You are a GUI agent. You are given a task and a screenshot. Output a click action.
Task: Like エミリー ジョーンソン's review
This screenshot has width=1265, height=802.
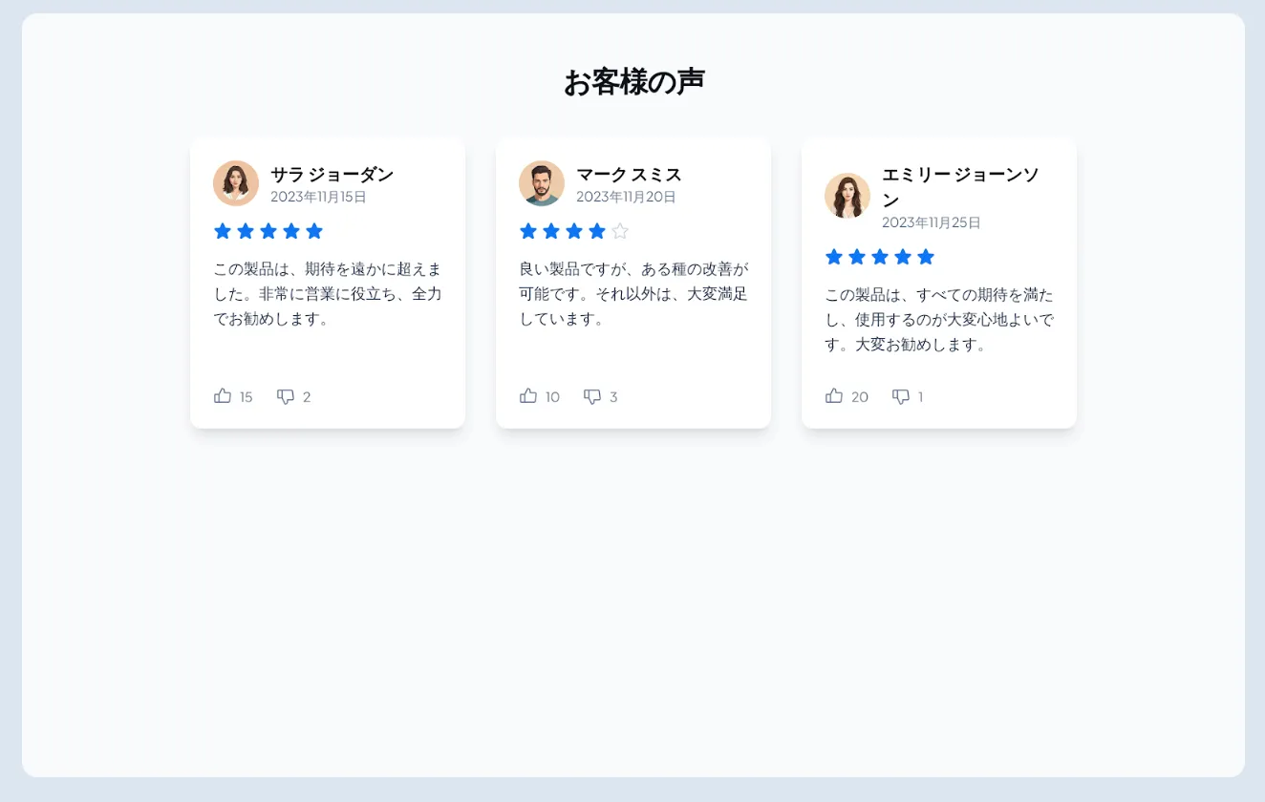[834, 396]
